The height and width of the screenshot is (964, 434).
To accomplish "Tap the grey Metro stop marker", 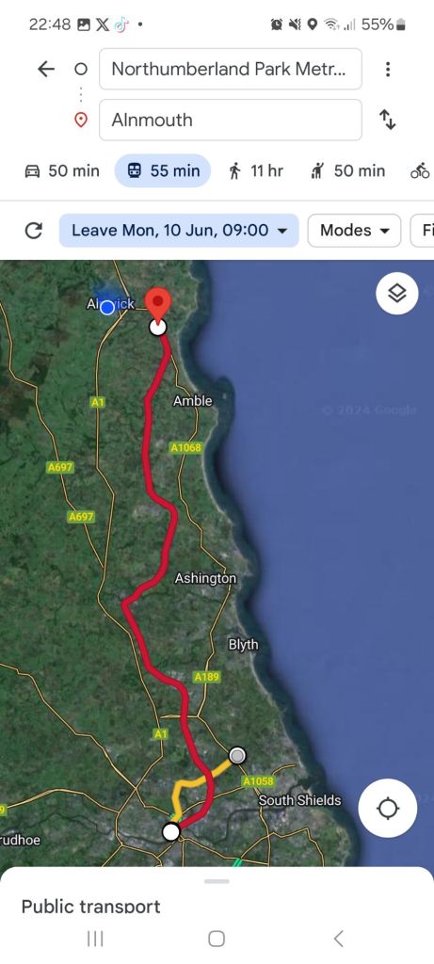I will click(x=237, y=755).
